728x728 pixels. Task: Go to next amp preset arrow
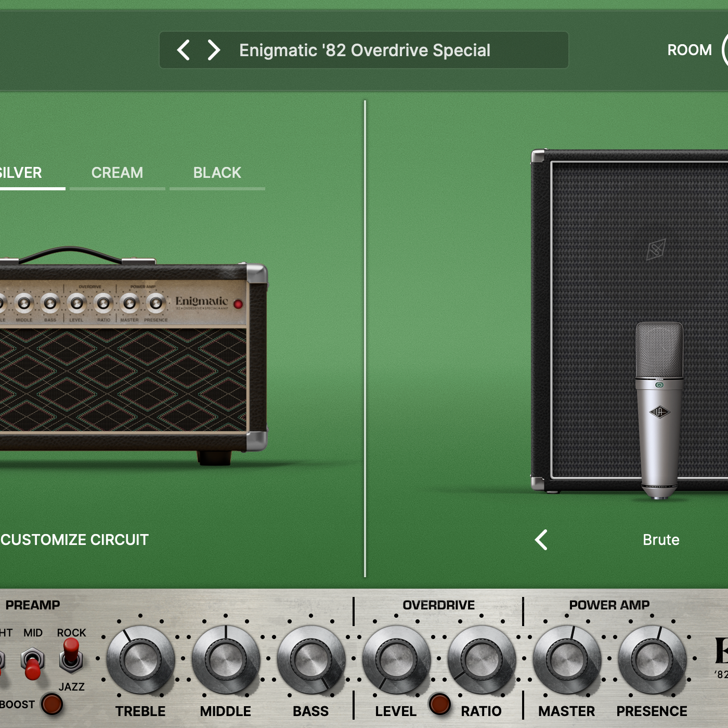[x=213, y=50]
